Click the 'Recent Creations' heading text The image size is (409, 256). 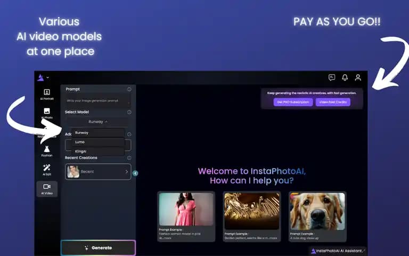(x=81, y=158)
